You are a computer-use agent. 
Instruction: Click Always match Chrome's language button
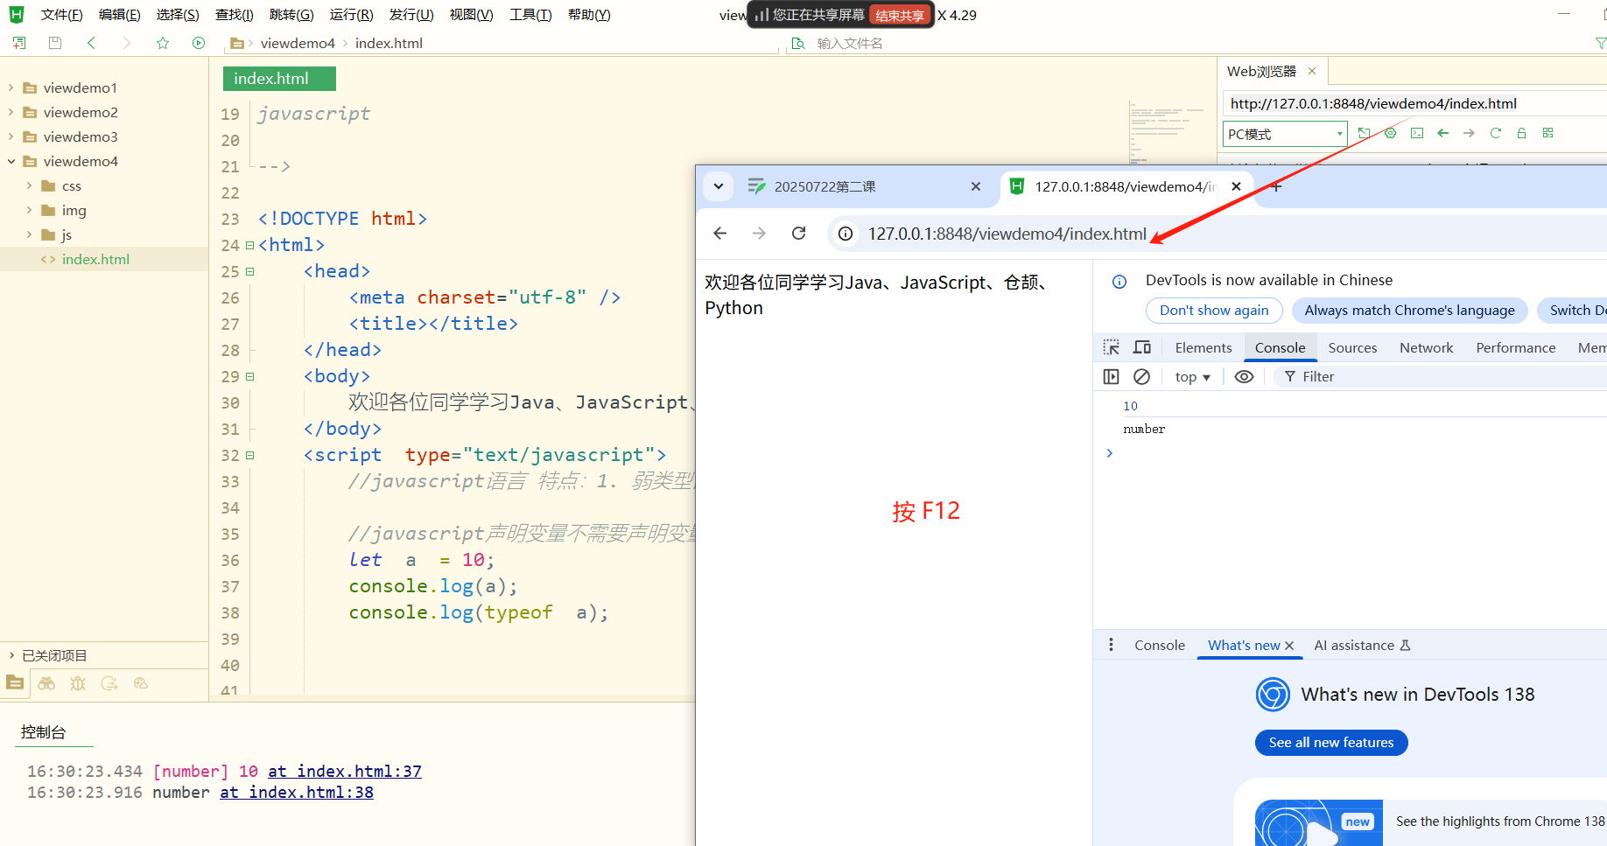point(1409,310)
